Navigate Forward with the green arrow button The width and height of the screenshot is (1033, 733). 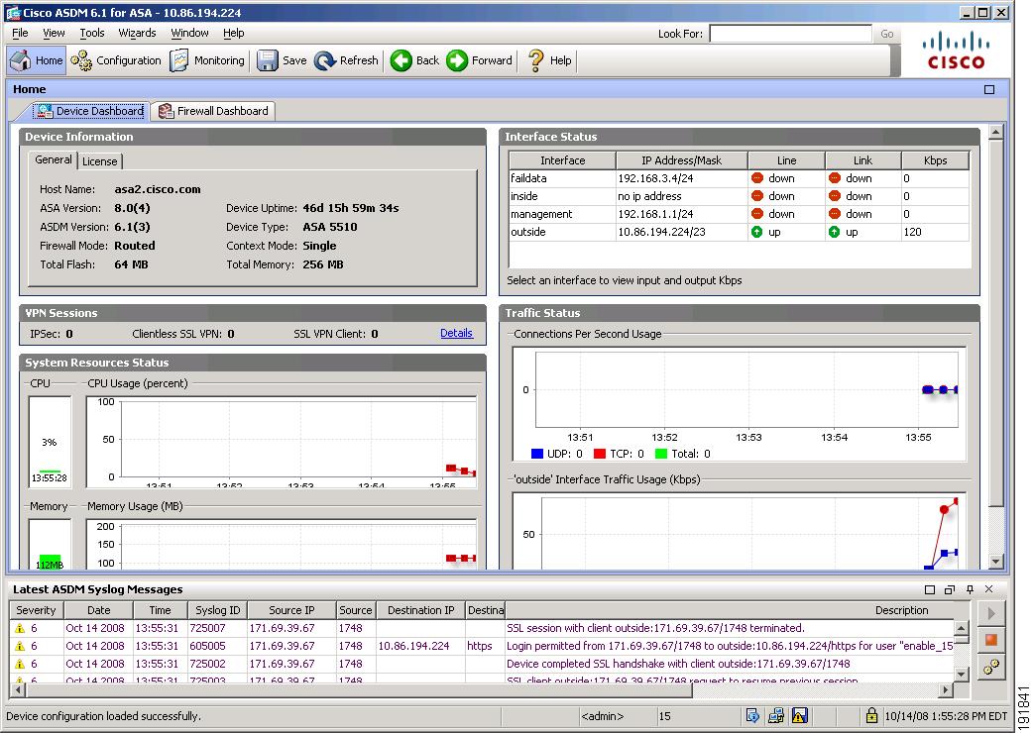(479, 60)
